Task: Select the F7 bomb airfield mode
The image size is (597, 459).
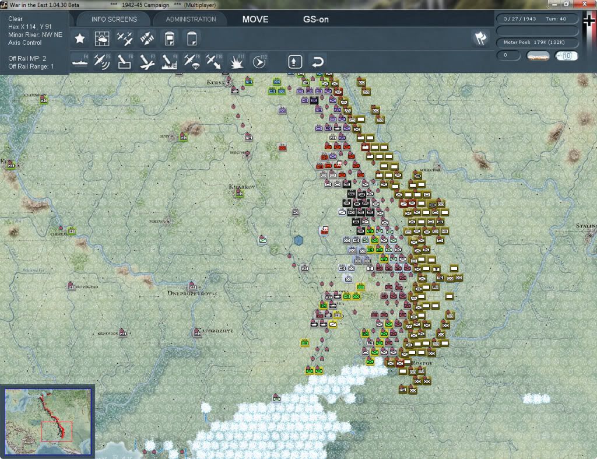Action: pos(147,62)
